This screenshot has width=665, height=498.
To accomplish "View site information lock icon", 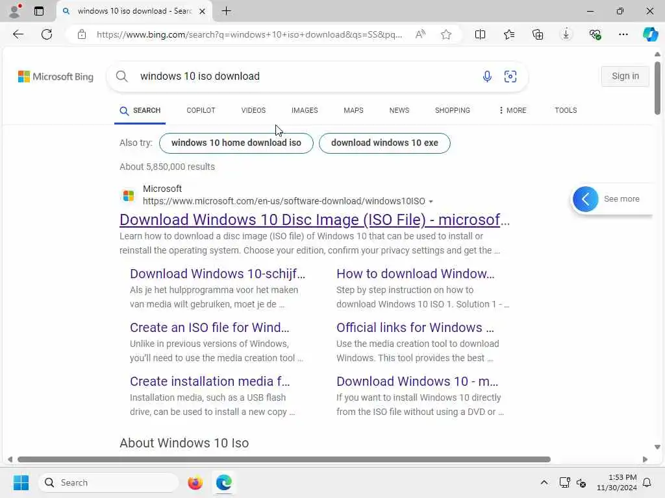I will point(81,34).
